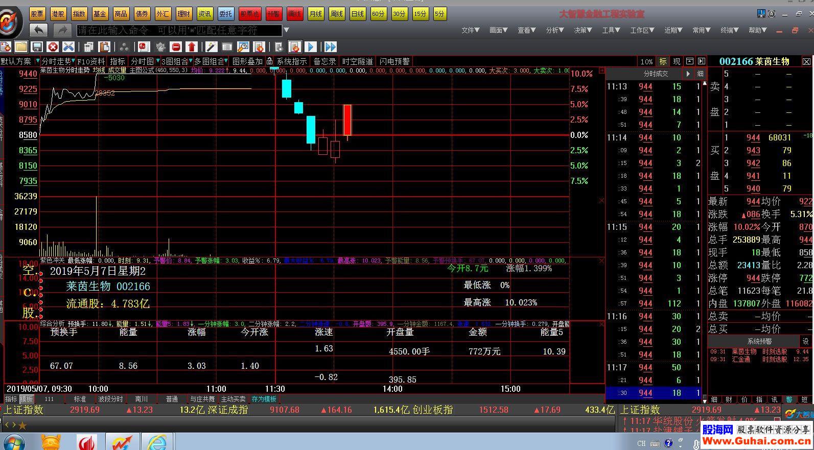Click the three grey dots icon
814x450 pixels.
coord(124,47)
